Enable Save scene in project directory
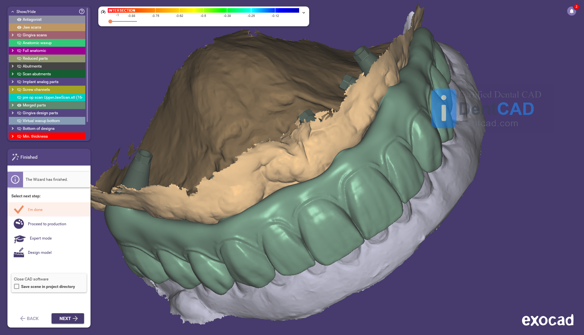Viewport: 584px width, 335px height. click(x=17, y=287)
